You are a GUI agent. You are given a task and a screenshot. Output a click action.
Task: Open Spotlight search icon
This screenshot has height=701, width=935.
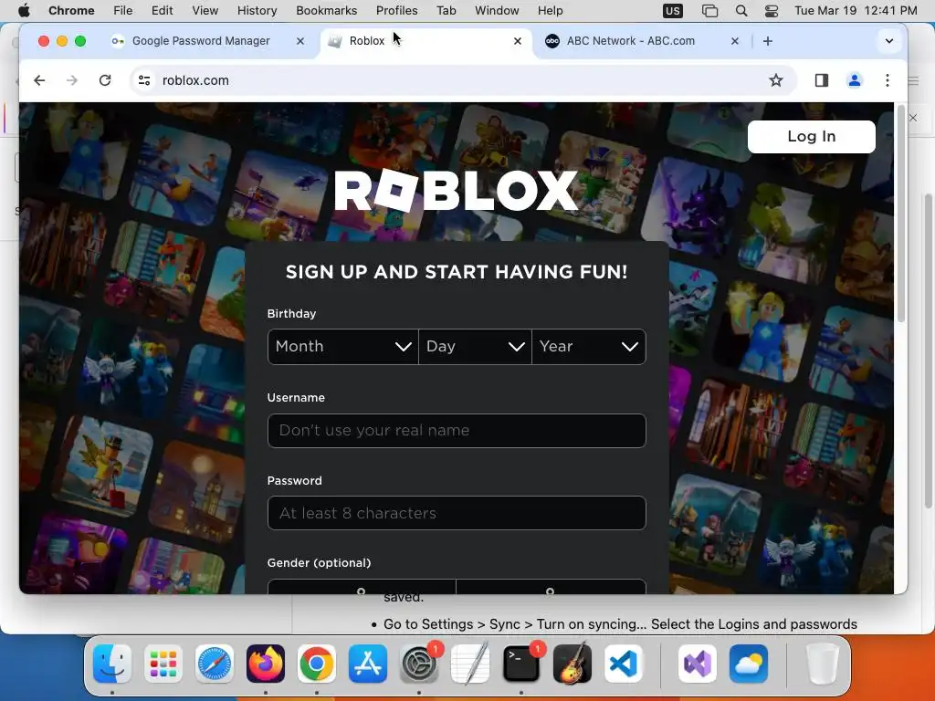[x=741, y=10]
